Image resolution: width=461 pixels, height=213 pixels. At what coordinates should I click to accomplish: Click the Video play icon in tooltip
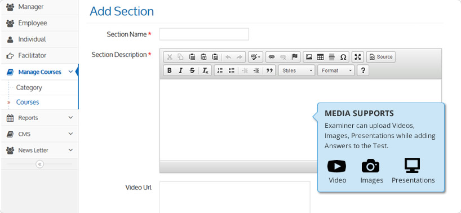pos(336,167)
